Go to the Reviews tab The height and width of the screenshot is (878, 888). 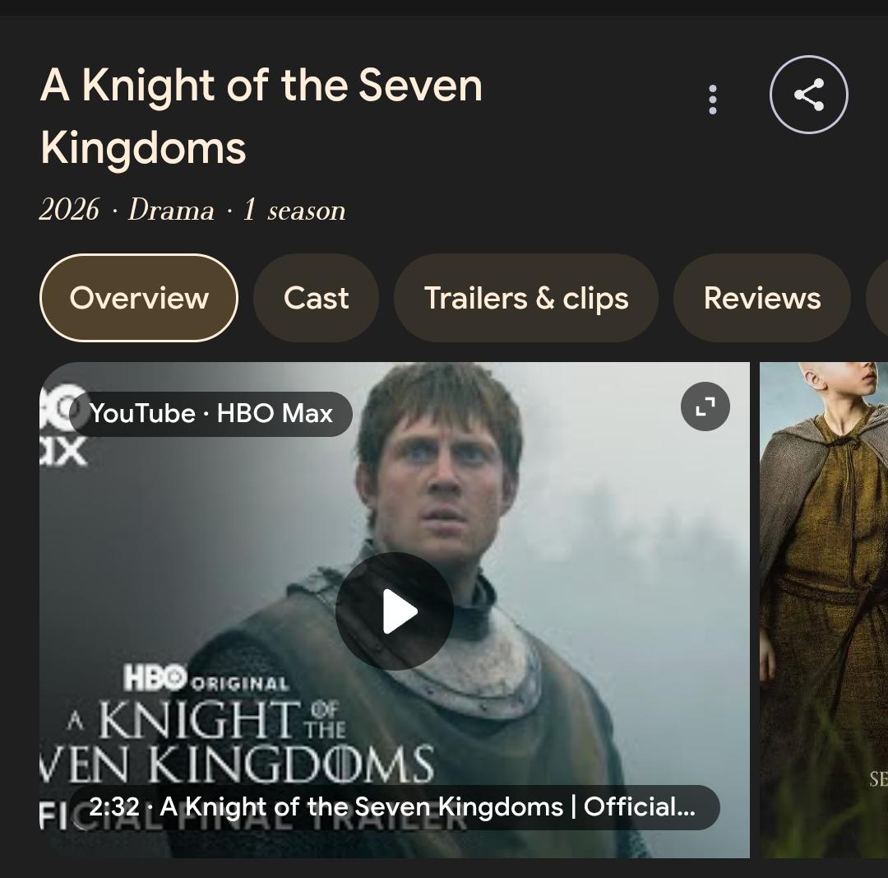click(761, 298)
